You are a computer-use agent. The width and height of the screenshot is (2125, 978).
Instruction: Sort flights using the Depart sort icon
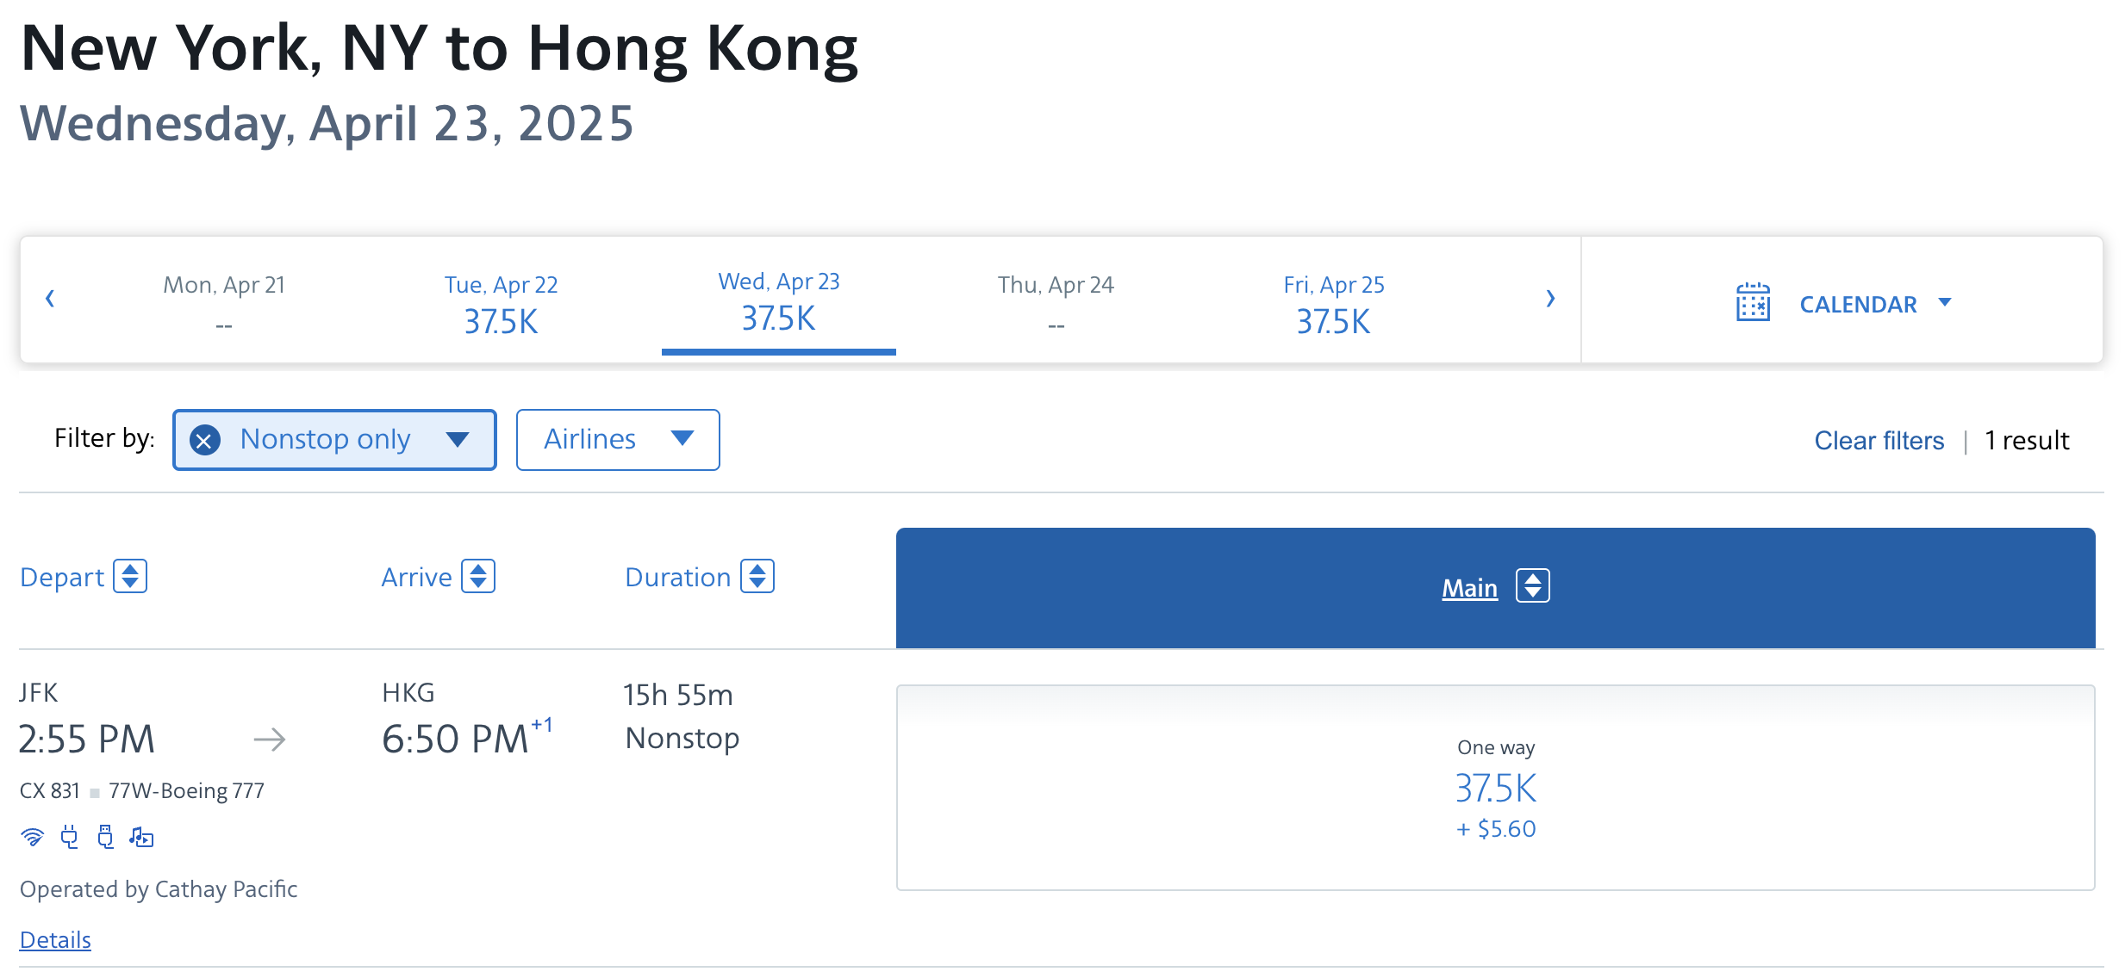130,576
